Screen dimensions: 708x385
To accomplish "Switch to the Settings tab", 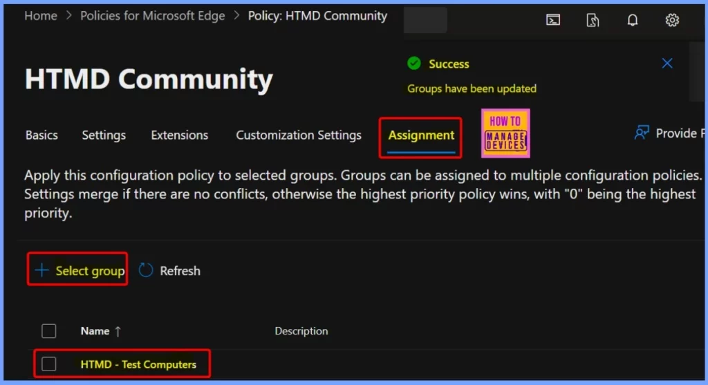I will click(x=104, y=135).
